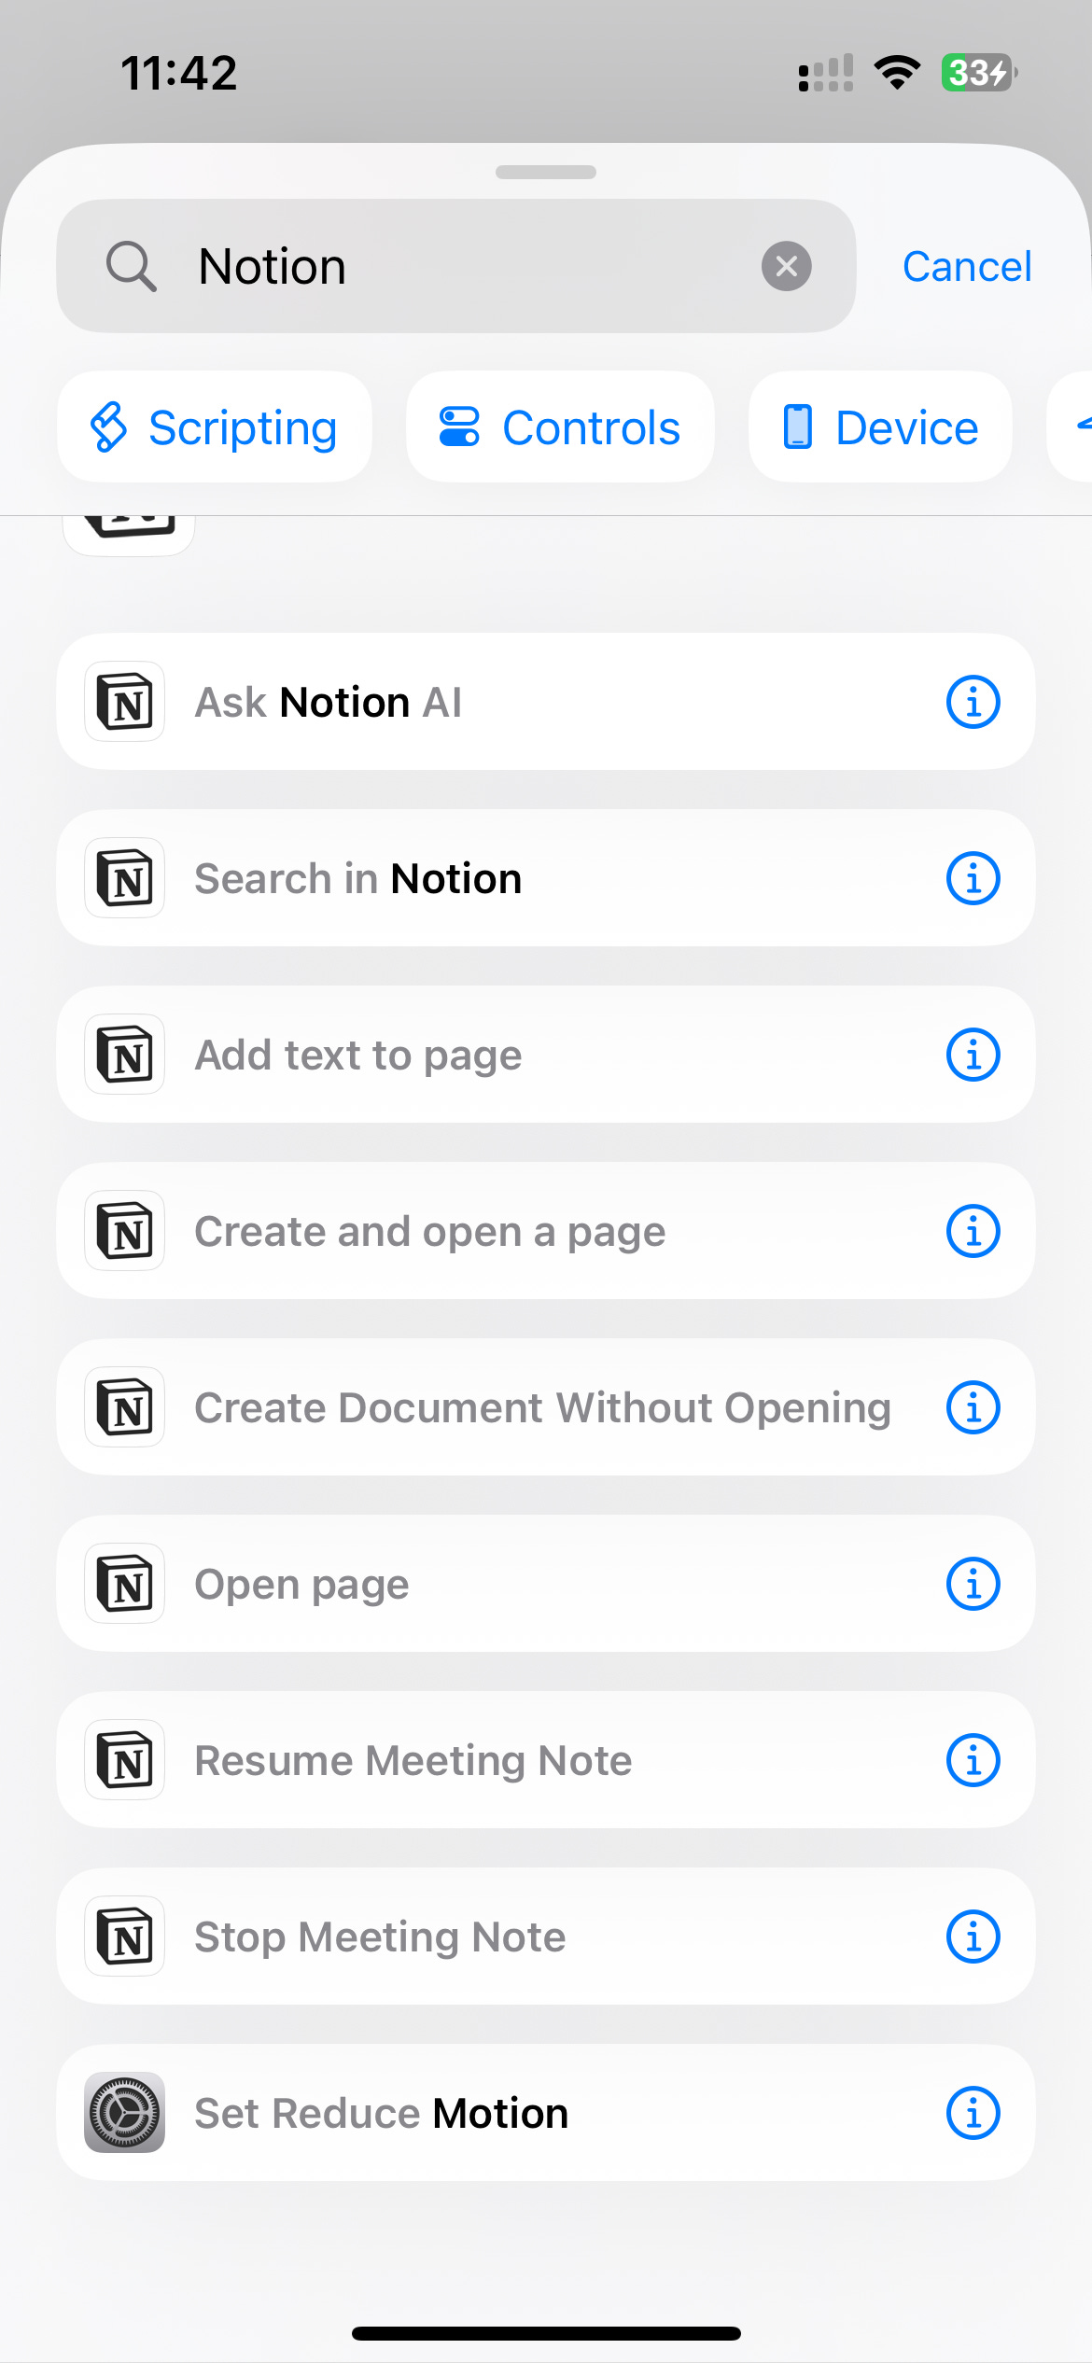Open info for Add text to page
The height and width of the screenshot is (2363, 1092).
click(973, 1055)
